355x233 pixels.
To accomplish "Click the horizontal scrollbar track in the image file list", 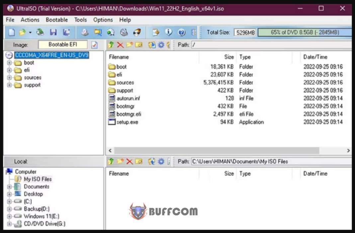I will coord(217,150).
